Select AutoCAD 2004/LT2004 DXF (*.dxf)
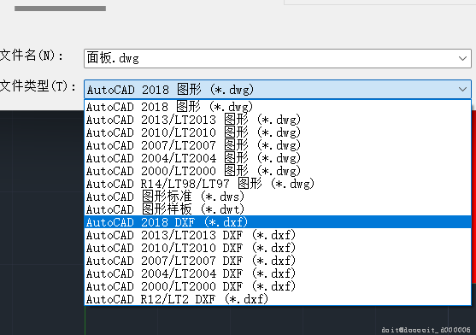476x335 pixels. [x=278, y=273]
